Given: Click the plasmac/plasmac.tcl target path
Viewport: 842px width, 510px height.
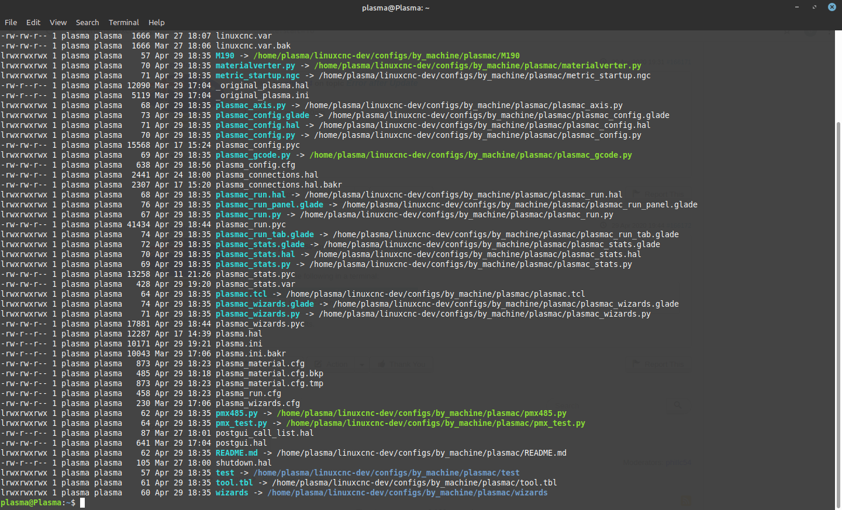Looking at the screenshot, I should 436,294.
